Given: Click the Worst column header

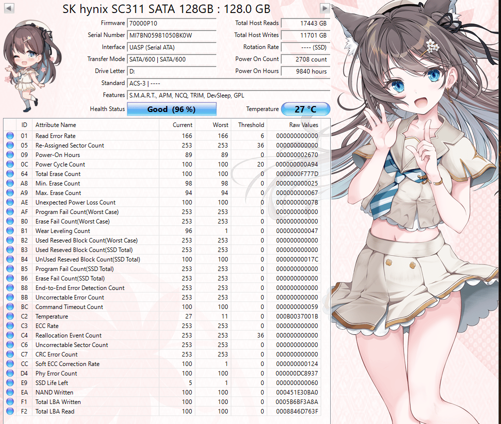Looking at the screenshot, I should pyautogui.click(x=213, y=124).
